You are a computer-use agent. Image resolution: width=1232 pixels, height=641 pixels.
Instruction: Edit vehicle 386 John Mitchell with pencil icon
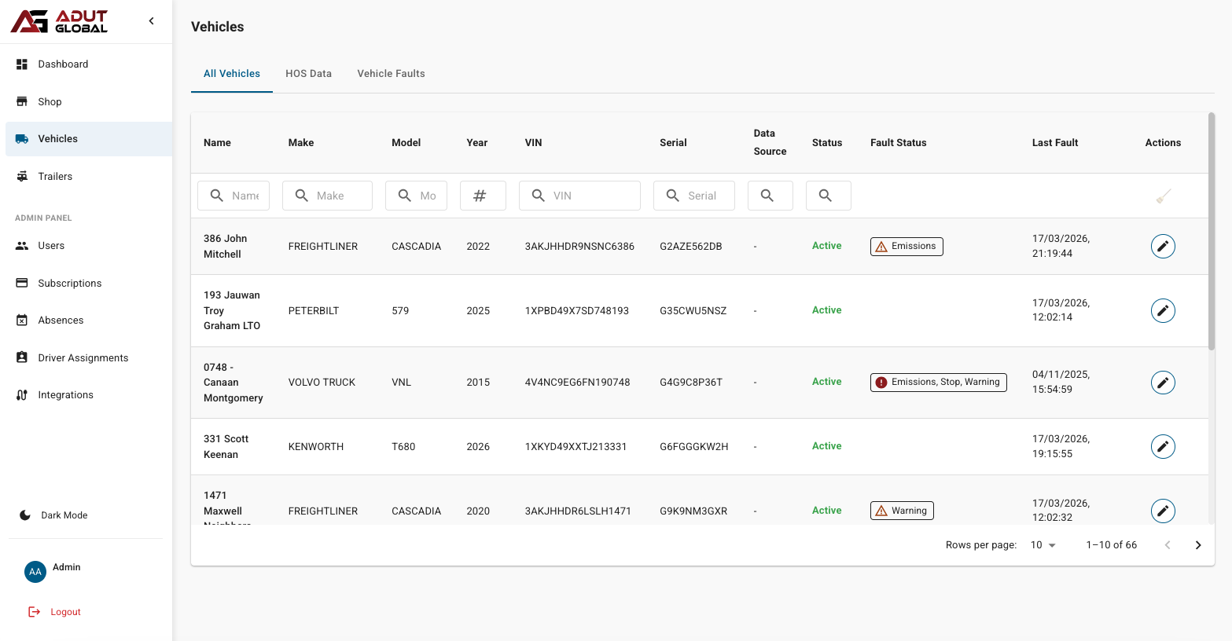click(x=1163, y=246)
